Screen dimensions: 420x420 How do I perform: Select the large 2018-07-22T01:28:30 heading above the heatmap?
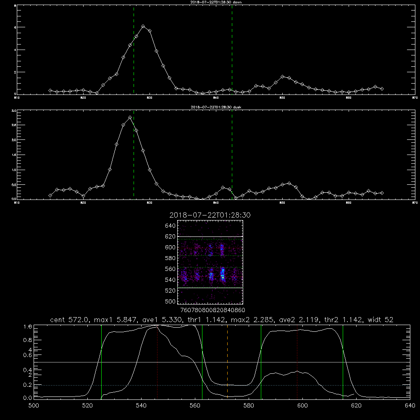(x=210, y=215)
